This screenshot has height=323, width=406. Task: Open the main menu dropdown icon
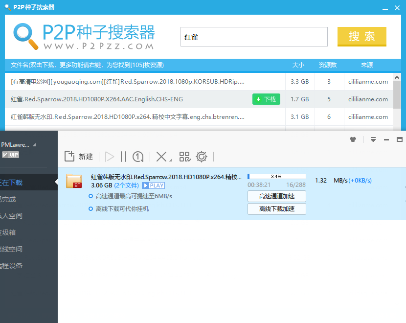[373, 139]
